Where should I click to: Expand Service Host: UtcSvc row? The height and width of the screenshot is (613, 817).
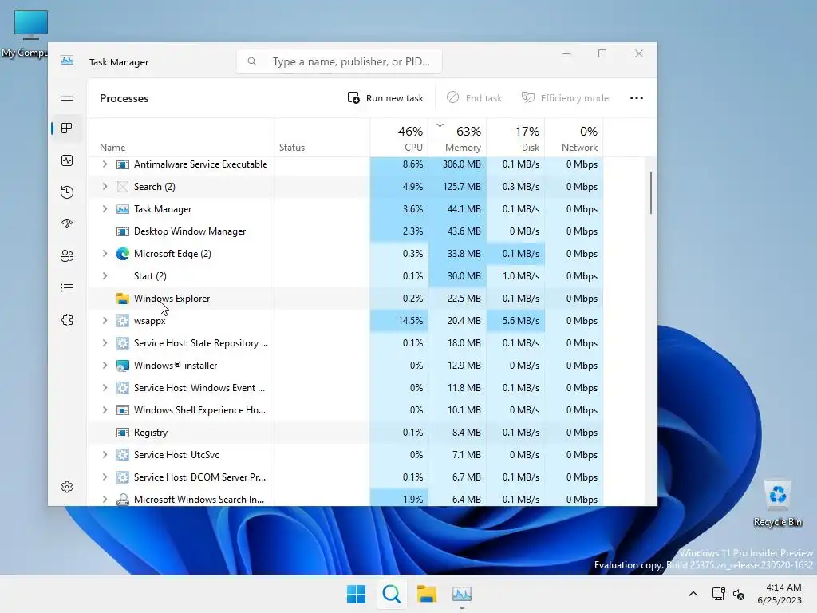105,455
